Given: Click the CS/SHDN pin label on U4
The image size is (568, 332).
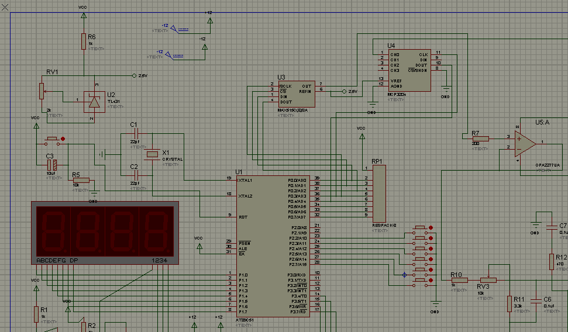Looking at the screenshot, I should [417, 70].
